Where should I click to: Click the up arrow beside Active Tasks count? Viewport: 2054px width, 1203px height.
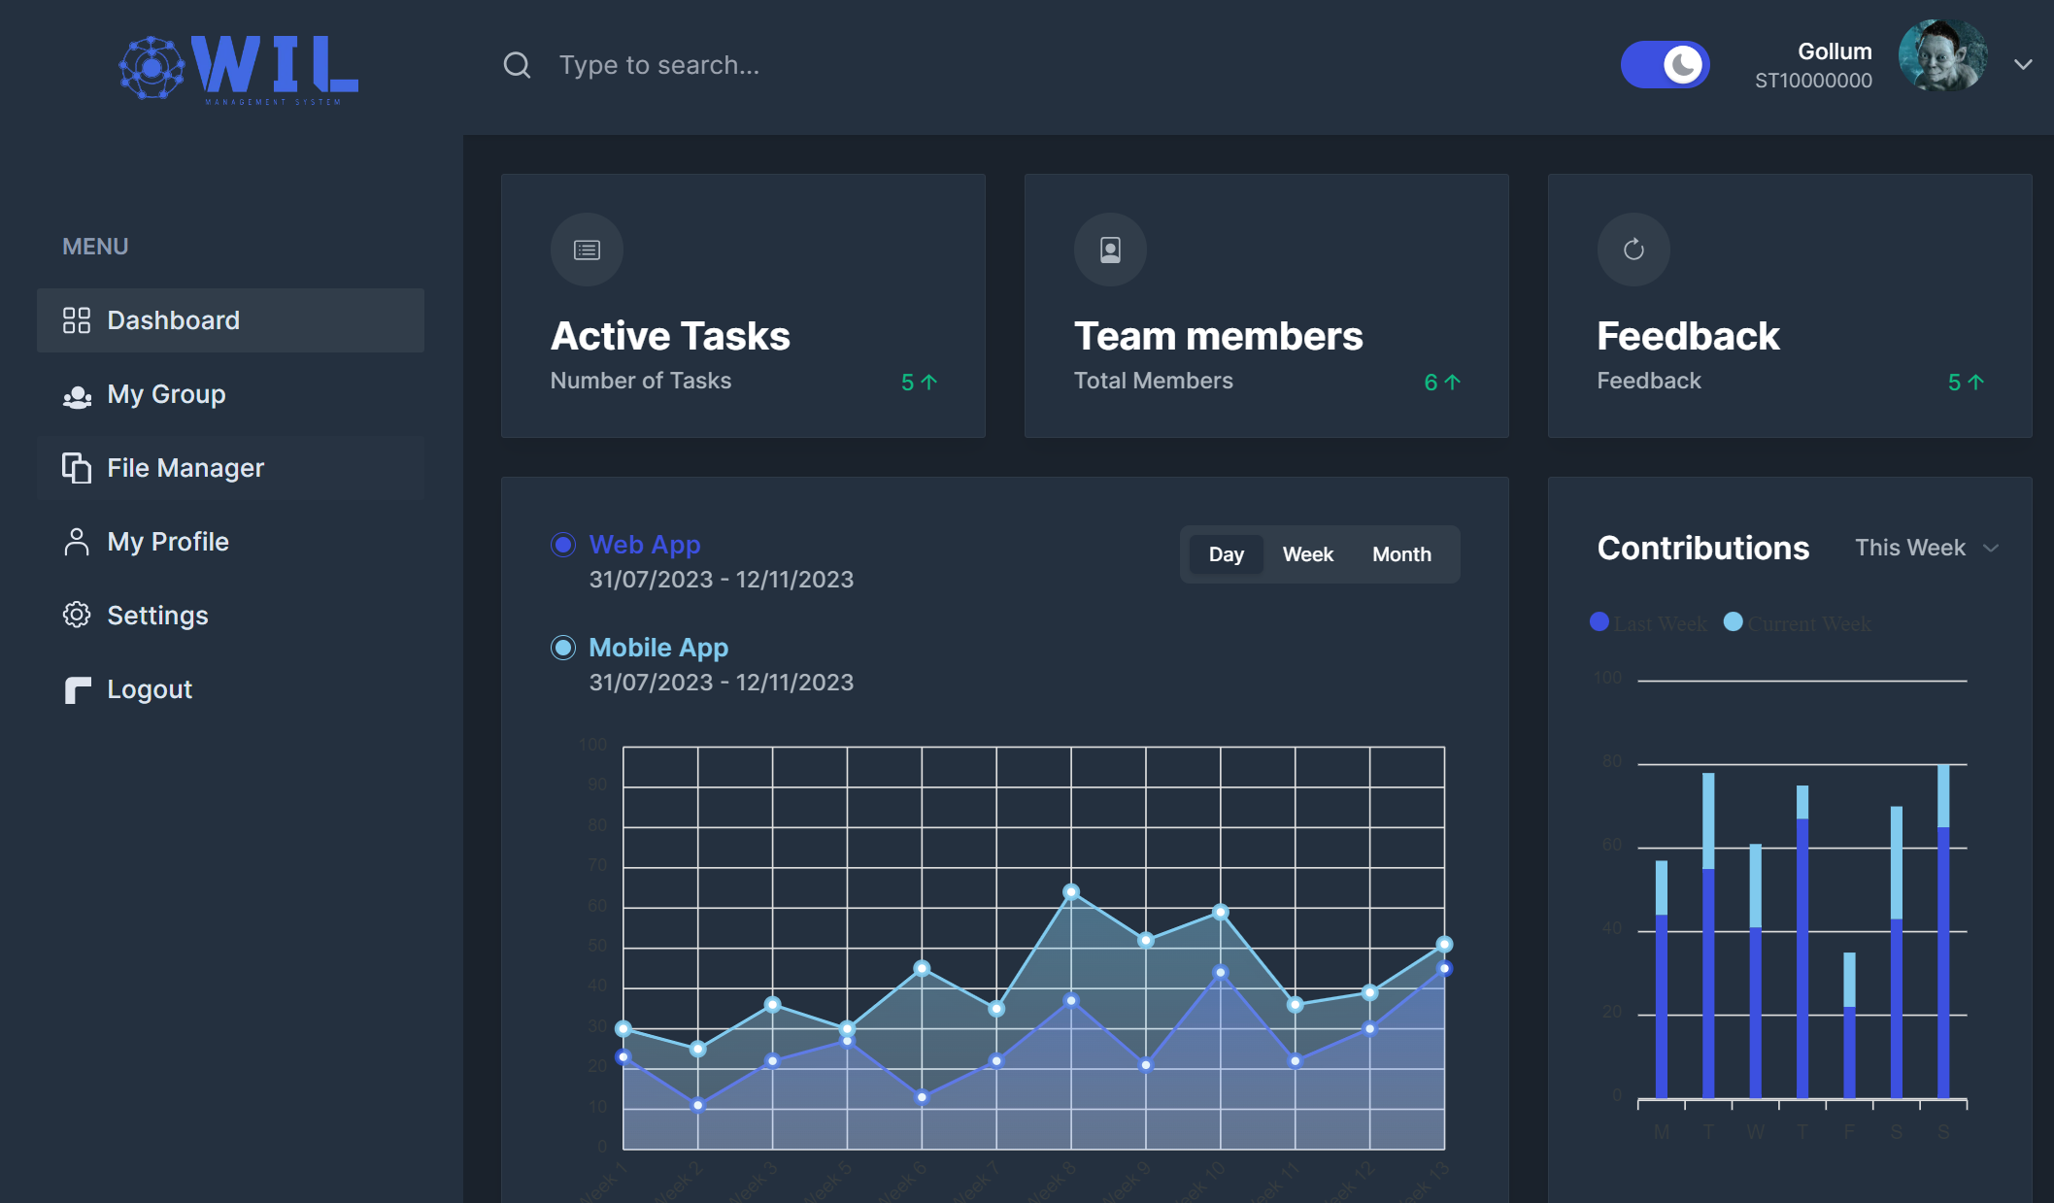pos(928,382)
